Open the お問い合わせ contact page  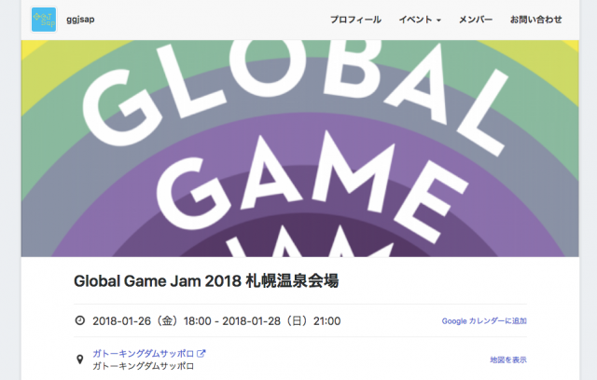point(535,20)
